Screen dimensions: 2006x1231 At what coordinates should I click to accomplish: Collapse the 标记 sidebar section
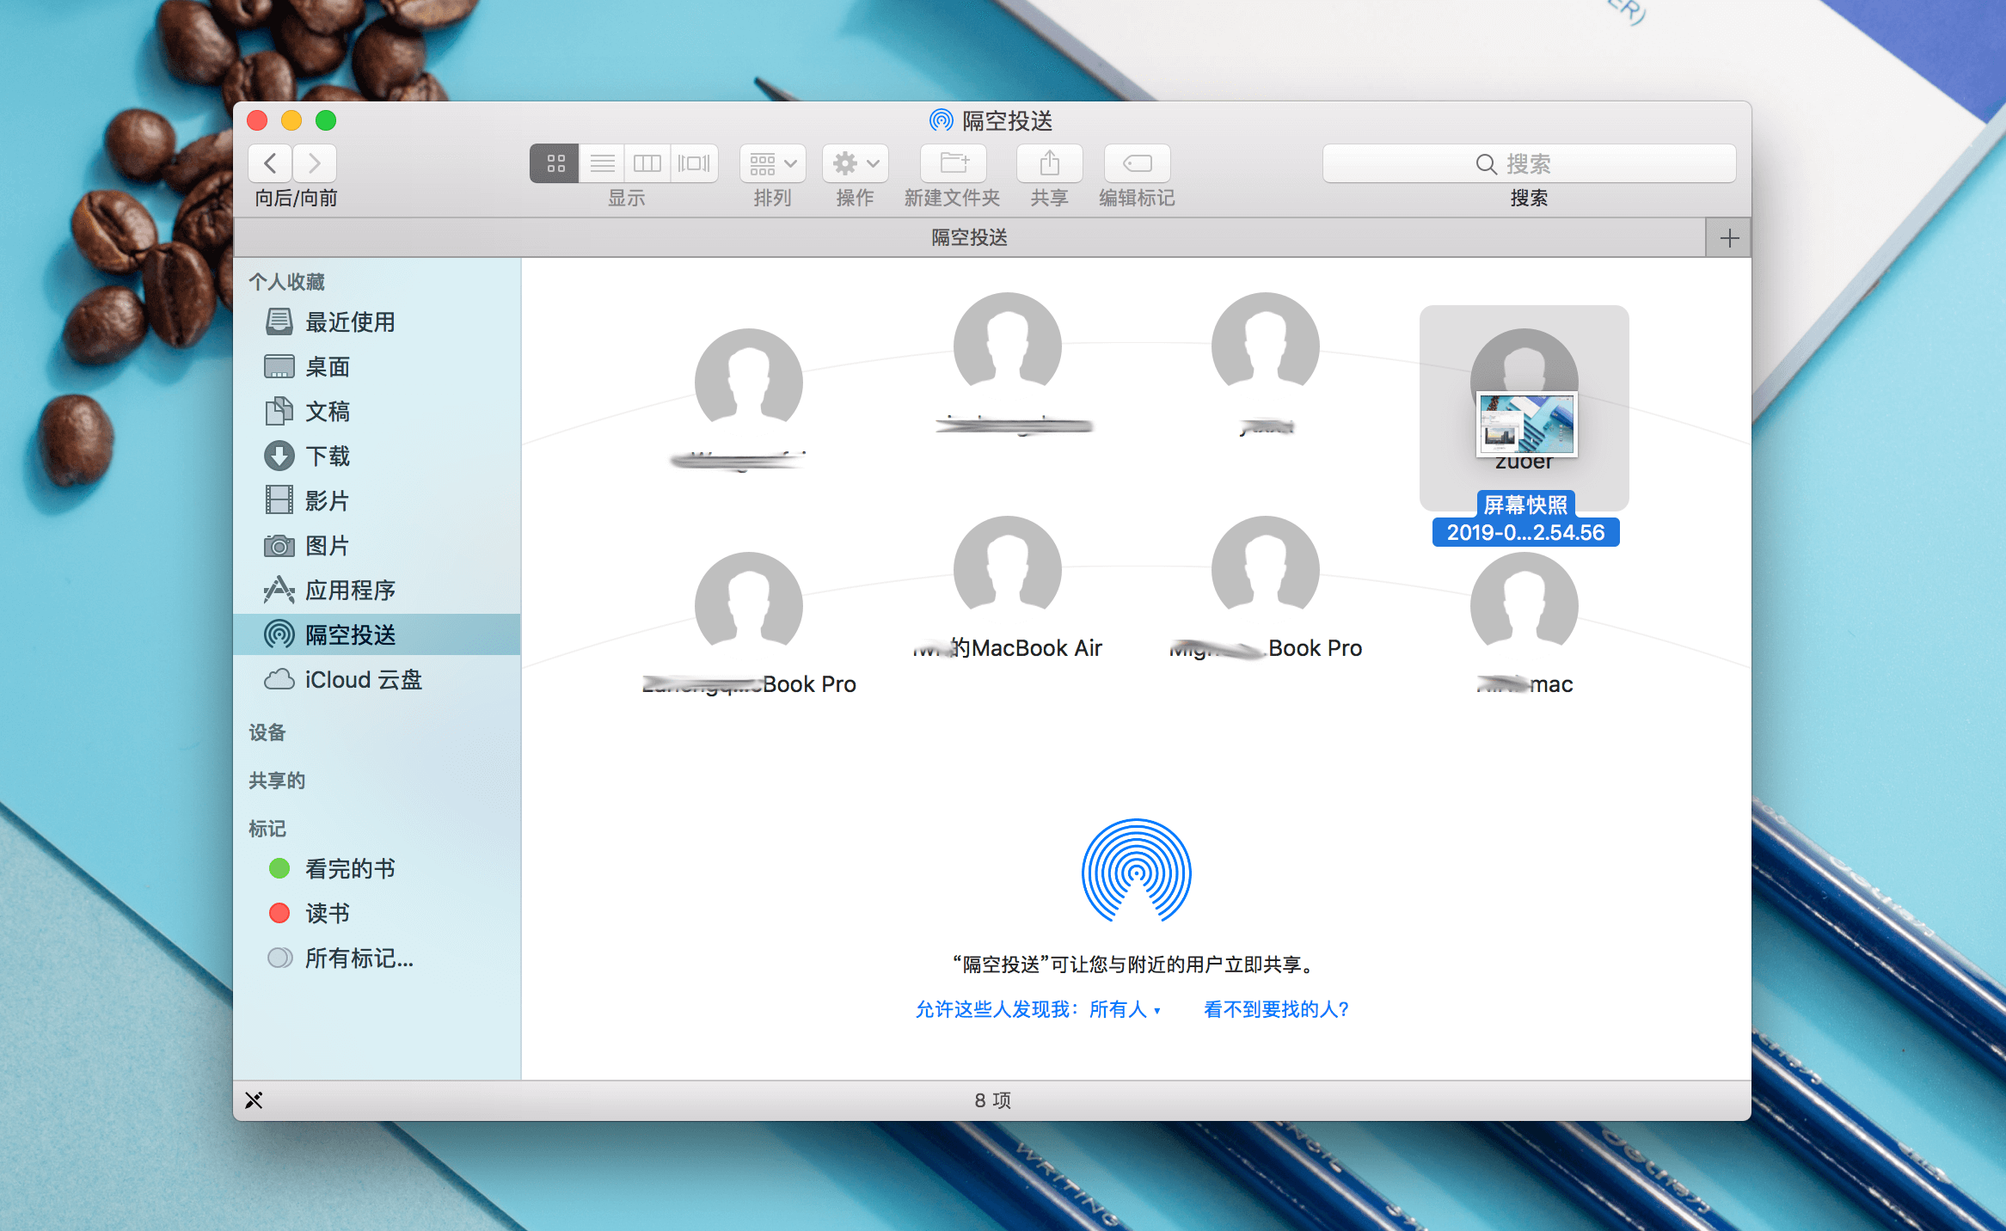(267, 829)
